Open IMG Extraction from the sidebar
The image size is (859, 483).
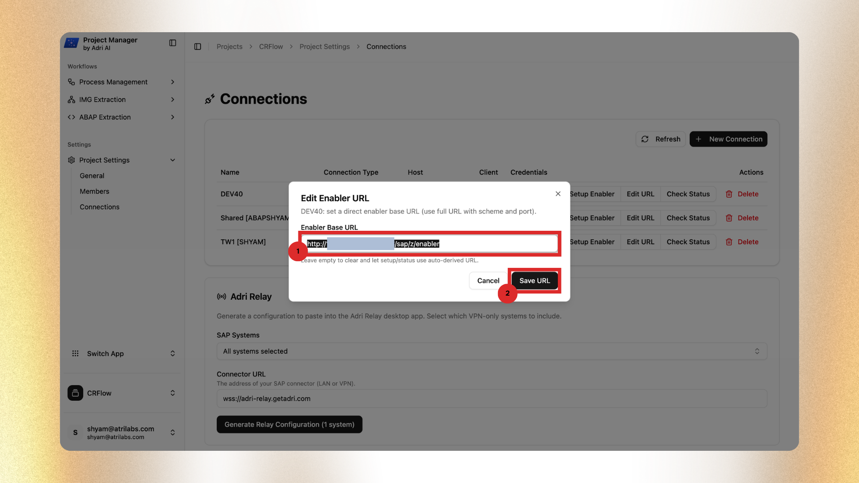(x=102, y=99)
